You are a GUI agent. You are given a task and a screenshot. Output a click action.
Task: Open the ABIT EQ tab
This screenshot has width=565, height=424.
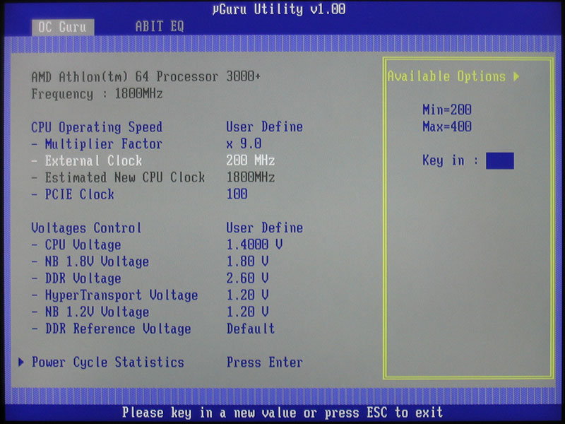click(x=160, y=26)
